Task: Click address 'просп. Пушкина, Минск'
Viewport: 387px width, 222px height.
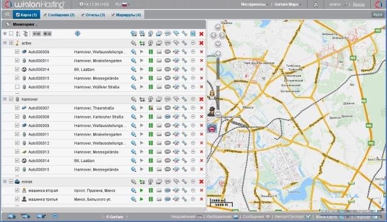Action: pyautogui.click(x=94, y=191)
